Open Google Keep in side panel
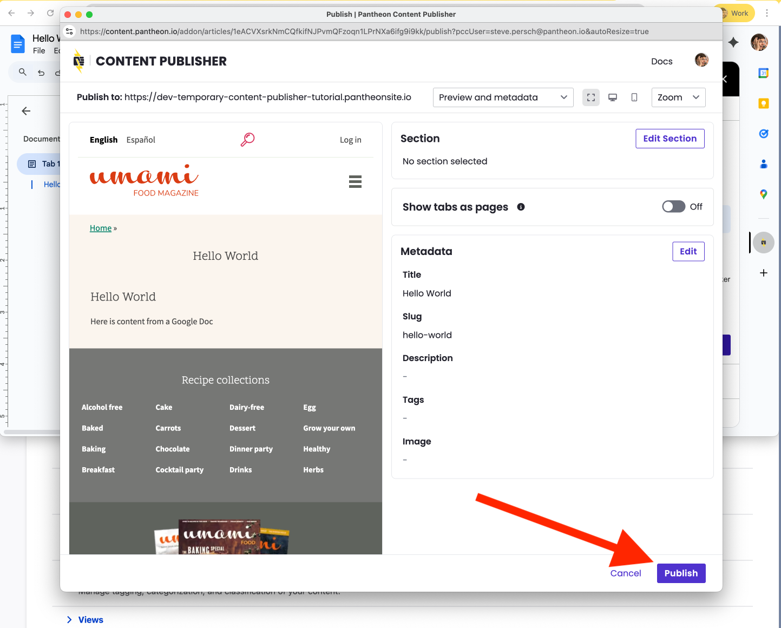The width and height of the screenshot is (781, 628). (763, 103)
